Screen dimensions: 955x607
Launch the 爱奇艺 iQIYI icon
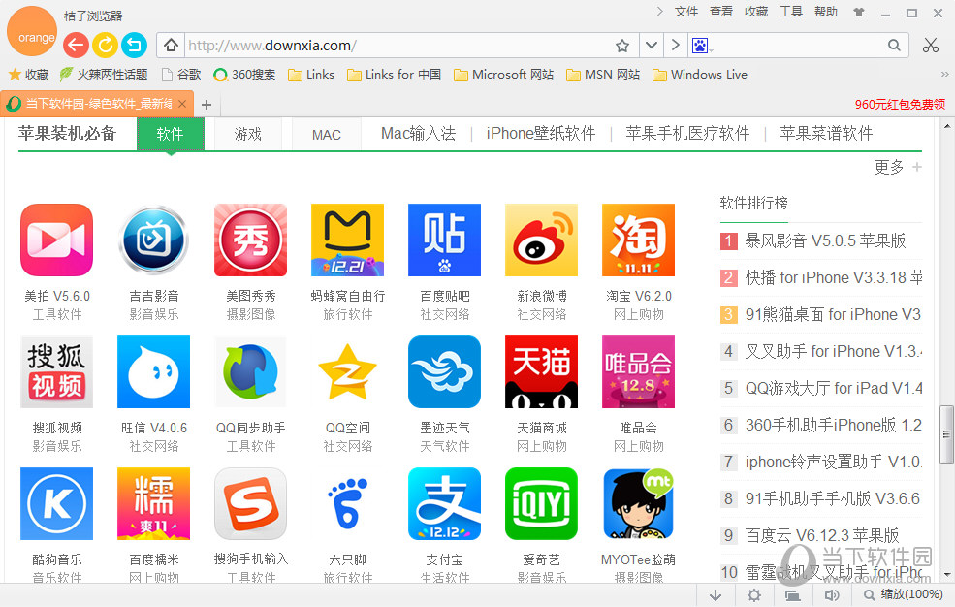(541, 503)
